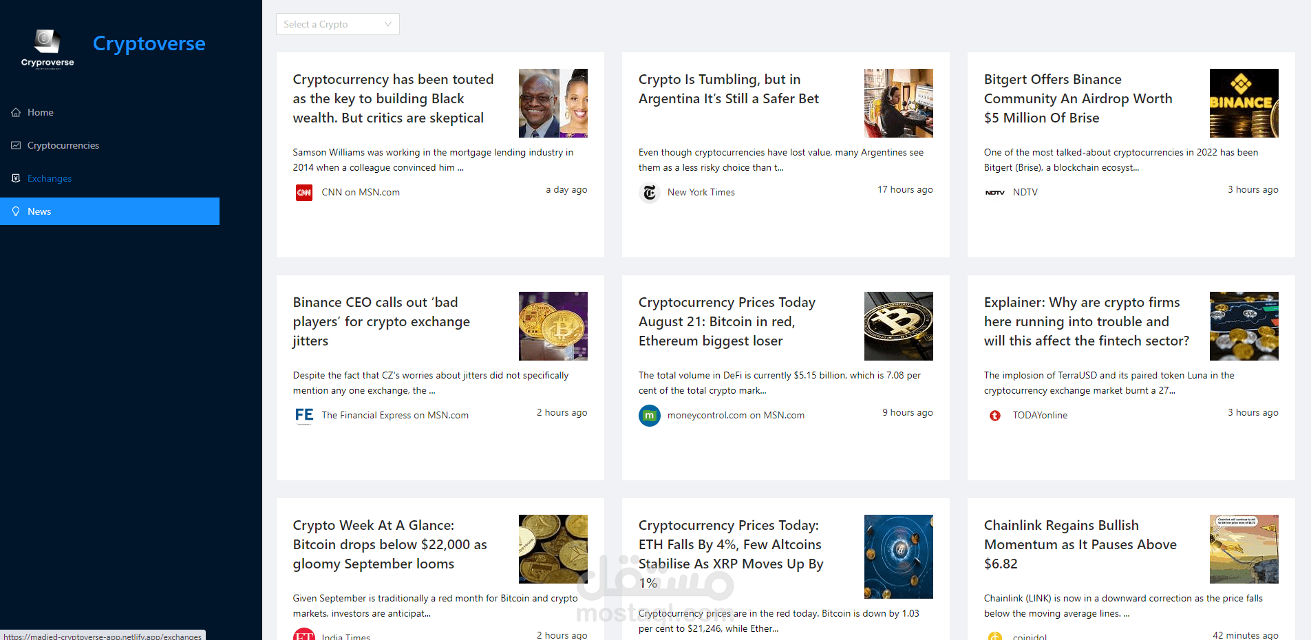Expand the crypto selector chevron arrow

(x=388, y=24)
